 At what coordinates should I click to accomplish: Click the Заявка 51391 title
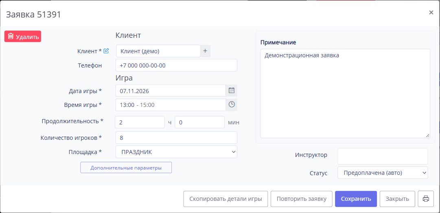33,15
